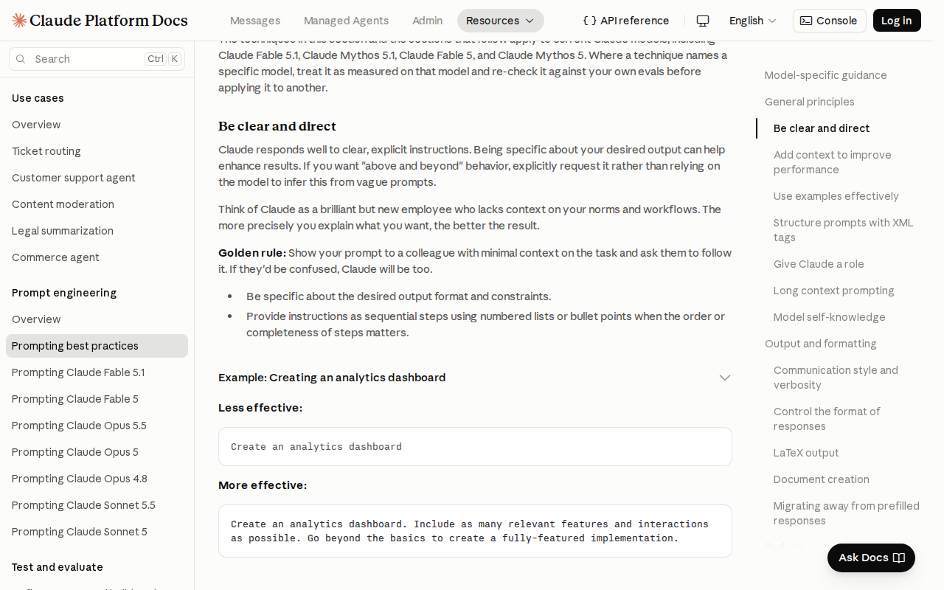
Task: Jump to Use examples effectively
Action: [x=836, y=196]
